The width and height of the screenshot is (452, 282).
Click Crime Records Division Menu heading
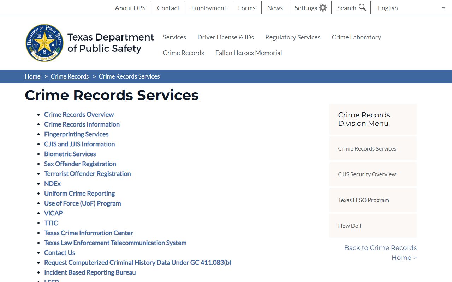click(364, 119)
